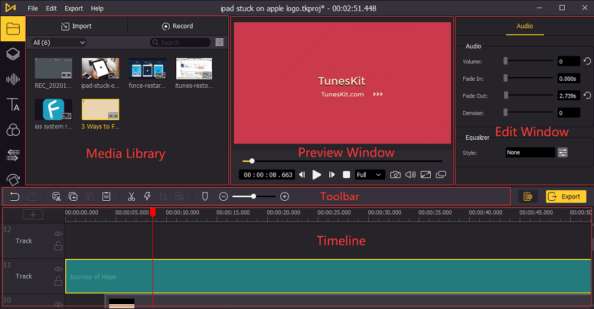Viewport: 594px width, 309px height.
Task: Step to next frame
Action: (x=332, y=175)
